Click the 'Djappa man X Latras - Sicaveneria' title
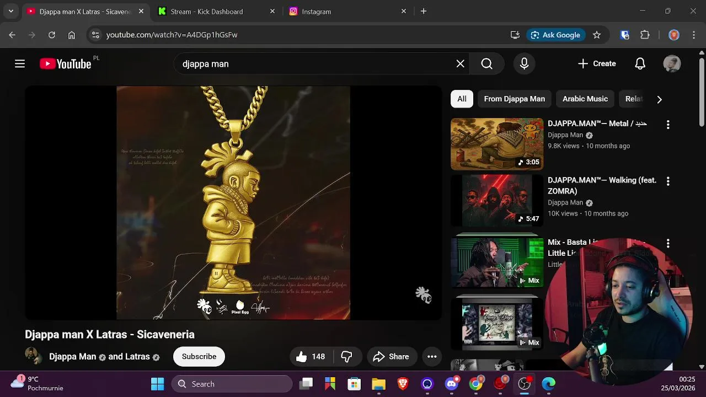This screenshot has height=397, width=706. point(110,335)
